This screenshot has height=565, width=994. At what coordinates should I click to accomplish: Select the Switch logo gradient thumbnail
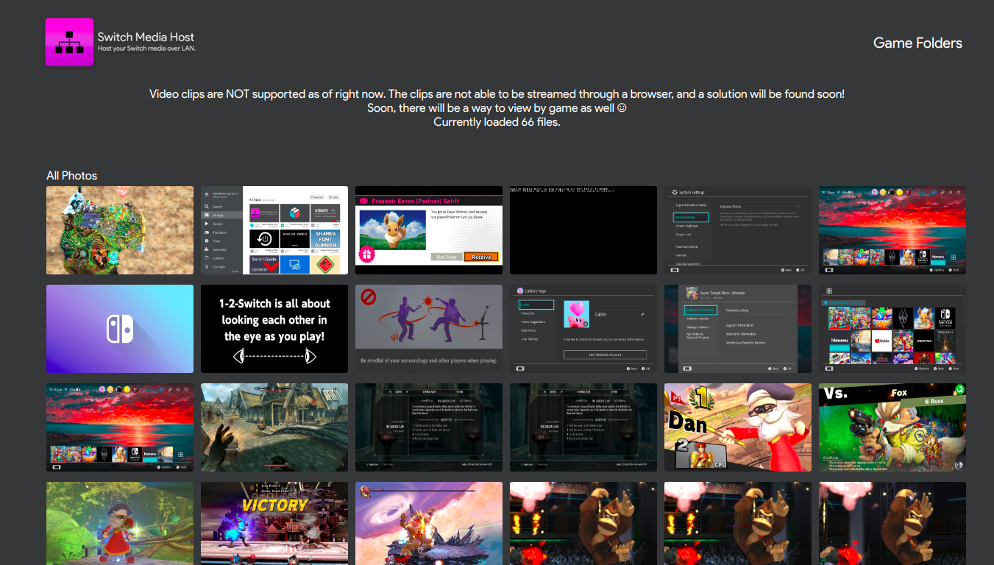tap(120, 329)
